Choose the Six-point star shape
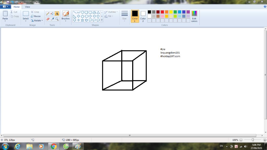 point(86,20)
